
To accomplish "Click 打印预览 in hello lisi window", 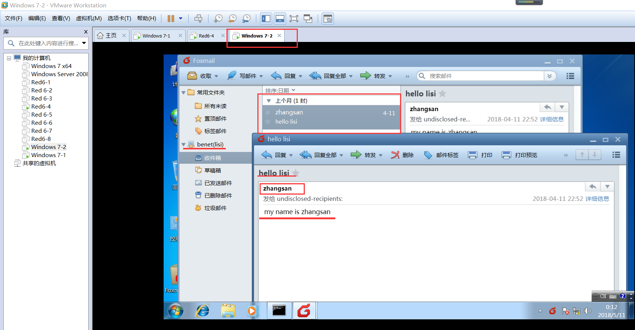I will (520, 155).
